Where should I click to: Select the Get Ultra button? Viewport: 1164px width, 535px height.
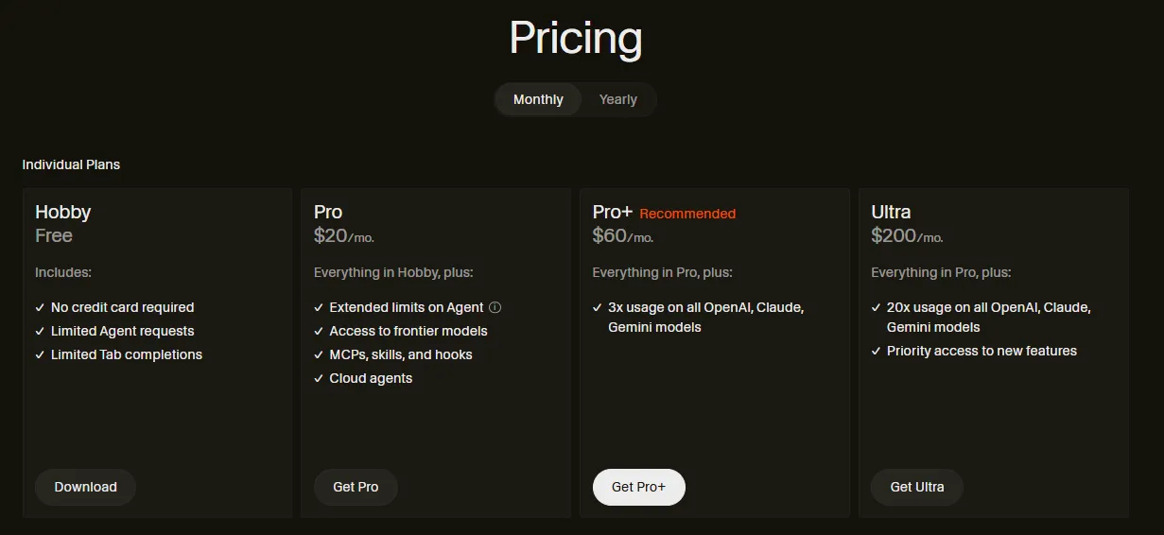(x=916, y=487)
